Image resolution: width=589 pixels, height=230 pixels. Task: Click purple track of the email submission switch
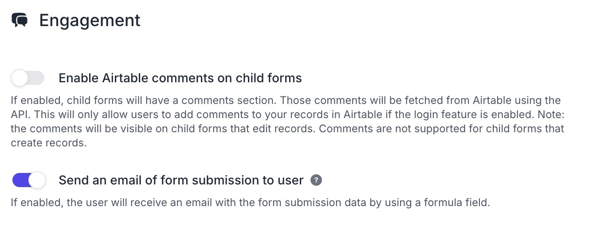(21, 180)
